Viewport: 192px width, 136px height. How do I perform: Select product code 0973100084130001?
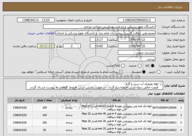165,123
